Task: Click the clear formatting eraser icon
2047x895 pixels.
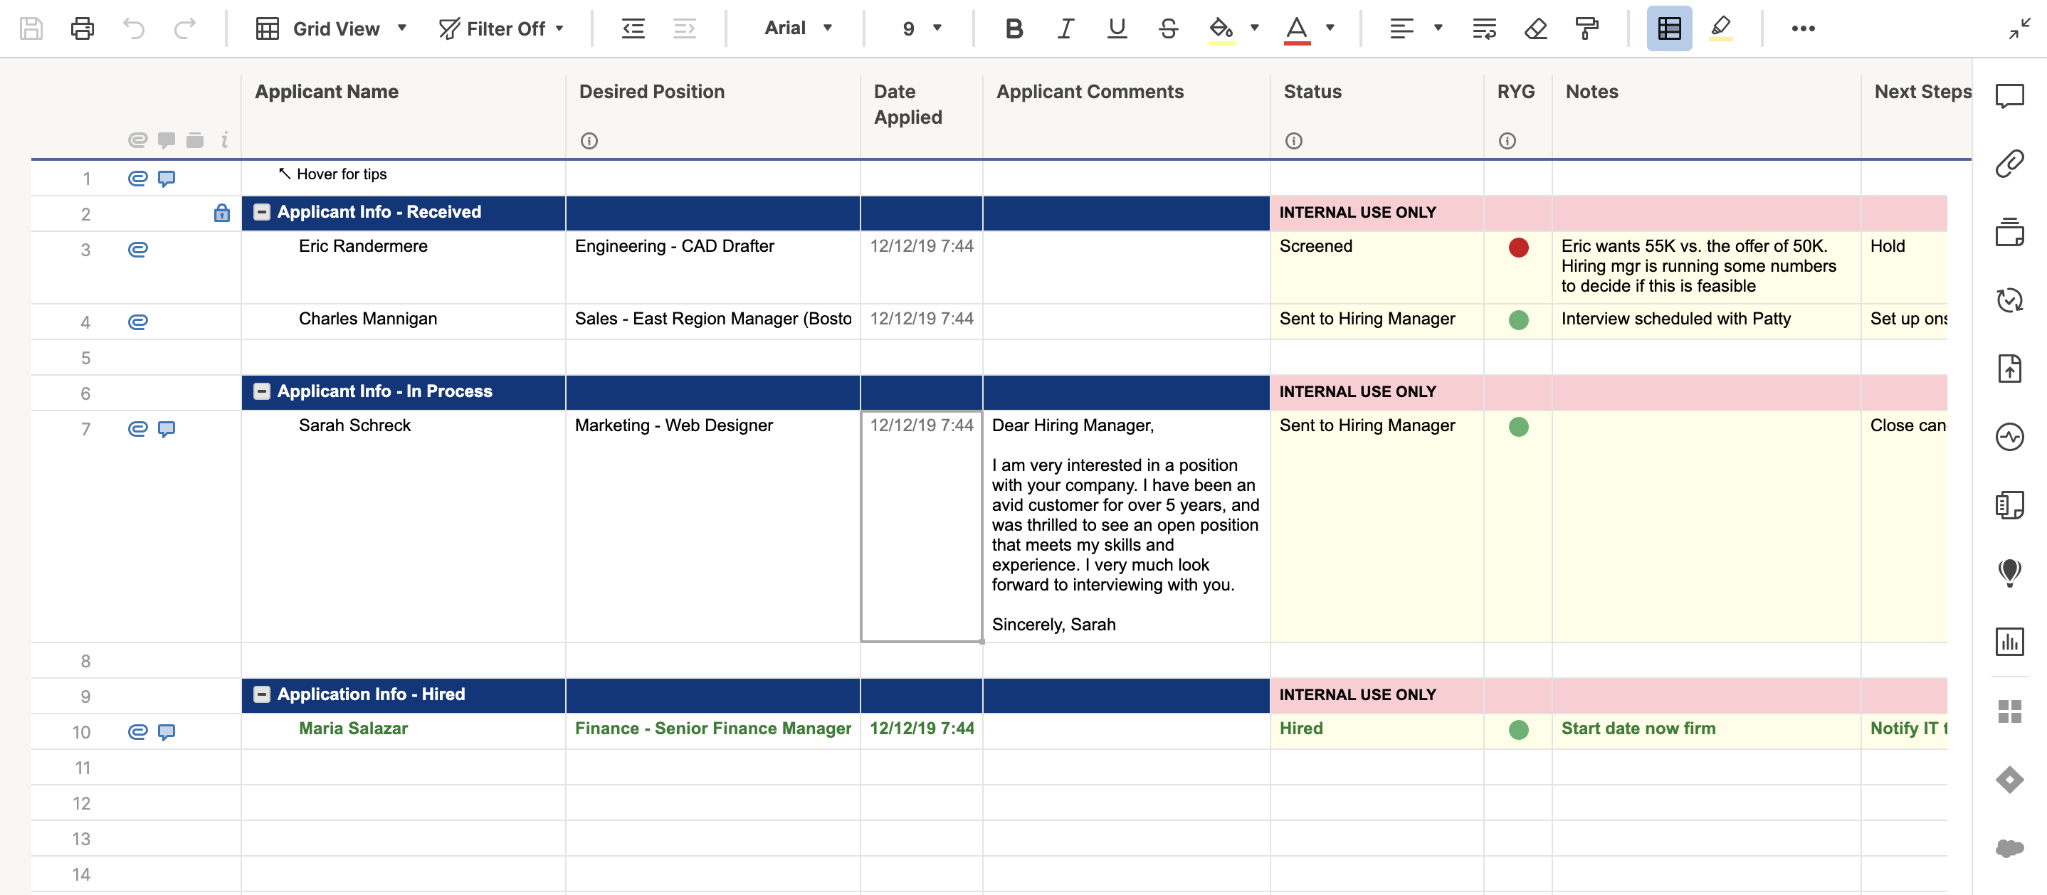Action: (1535, 28)
